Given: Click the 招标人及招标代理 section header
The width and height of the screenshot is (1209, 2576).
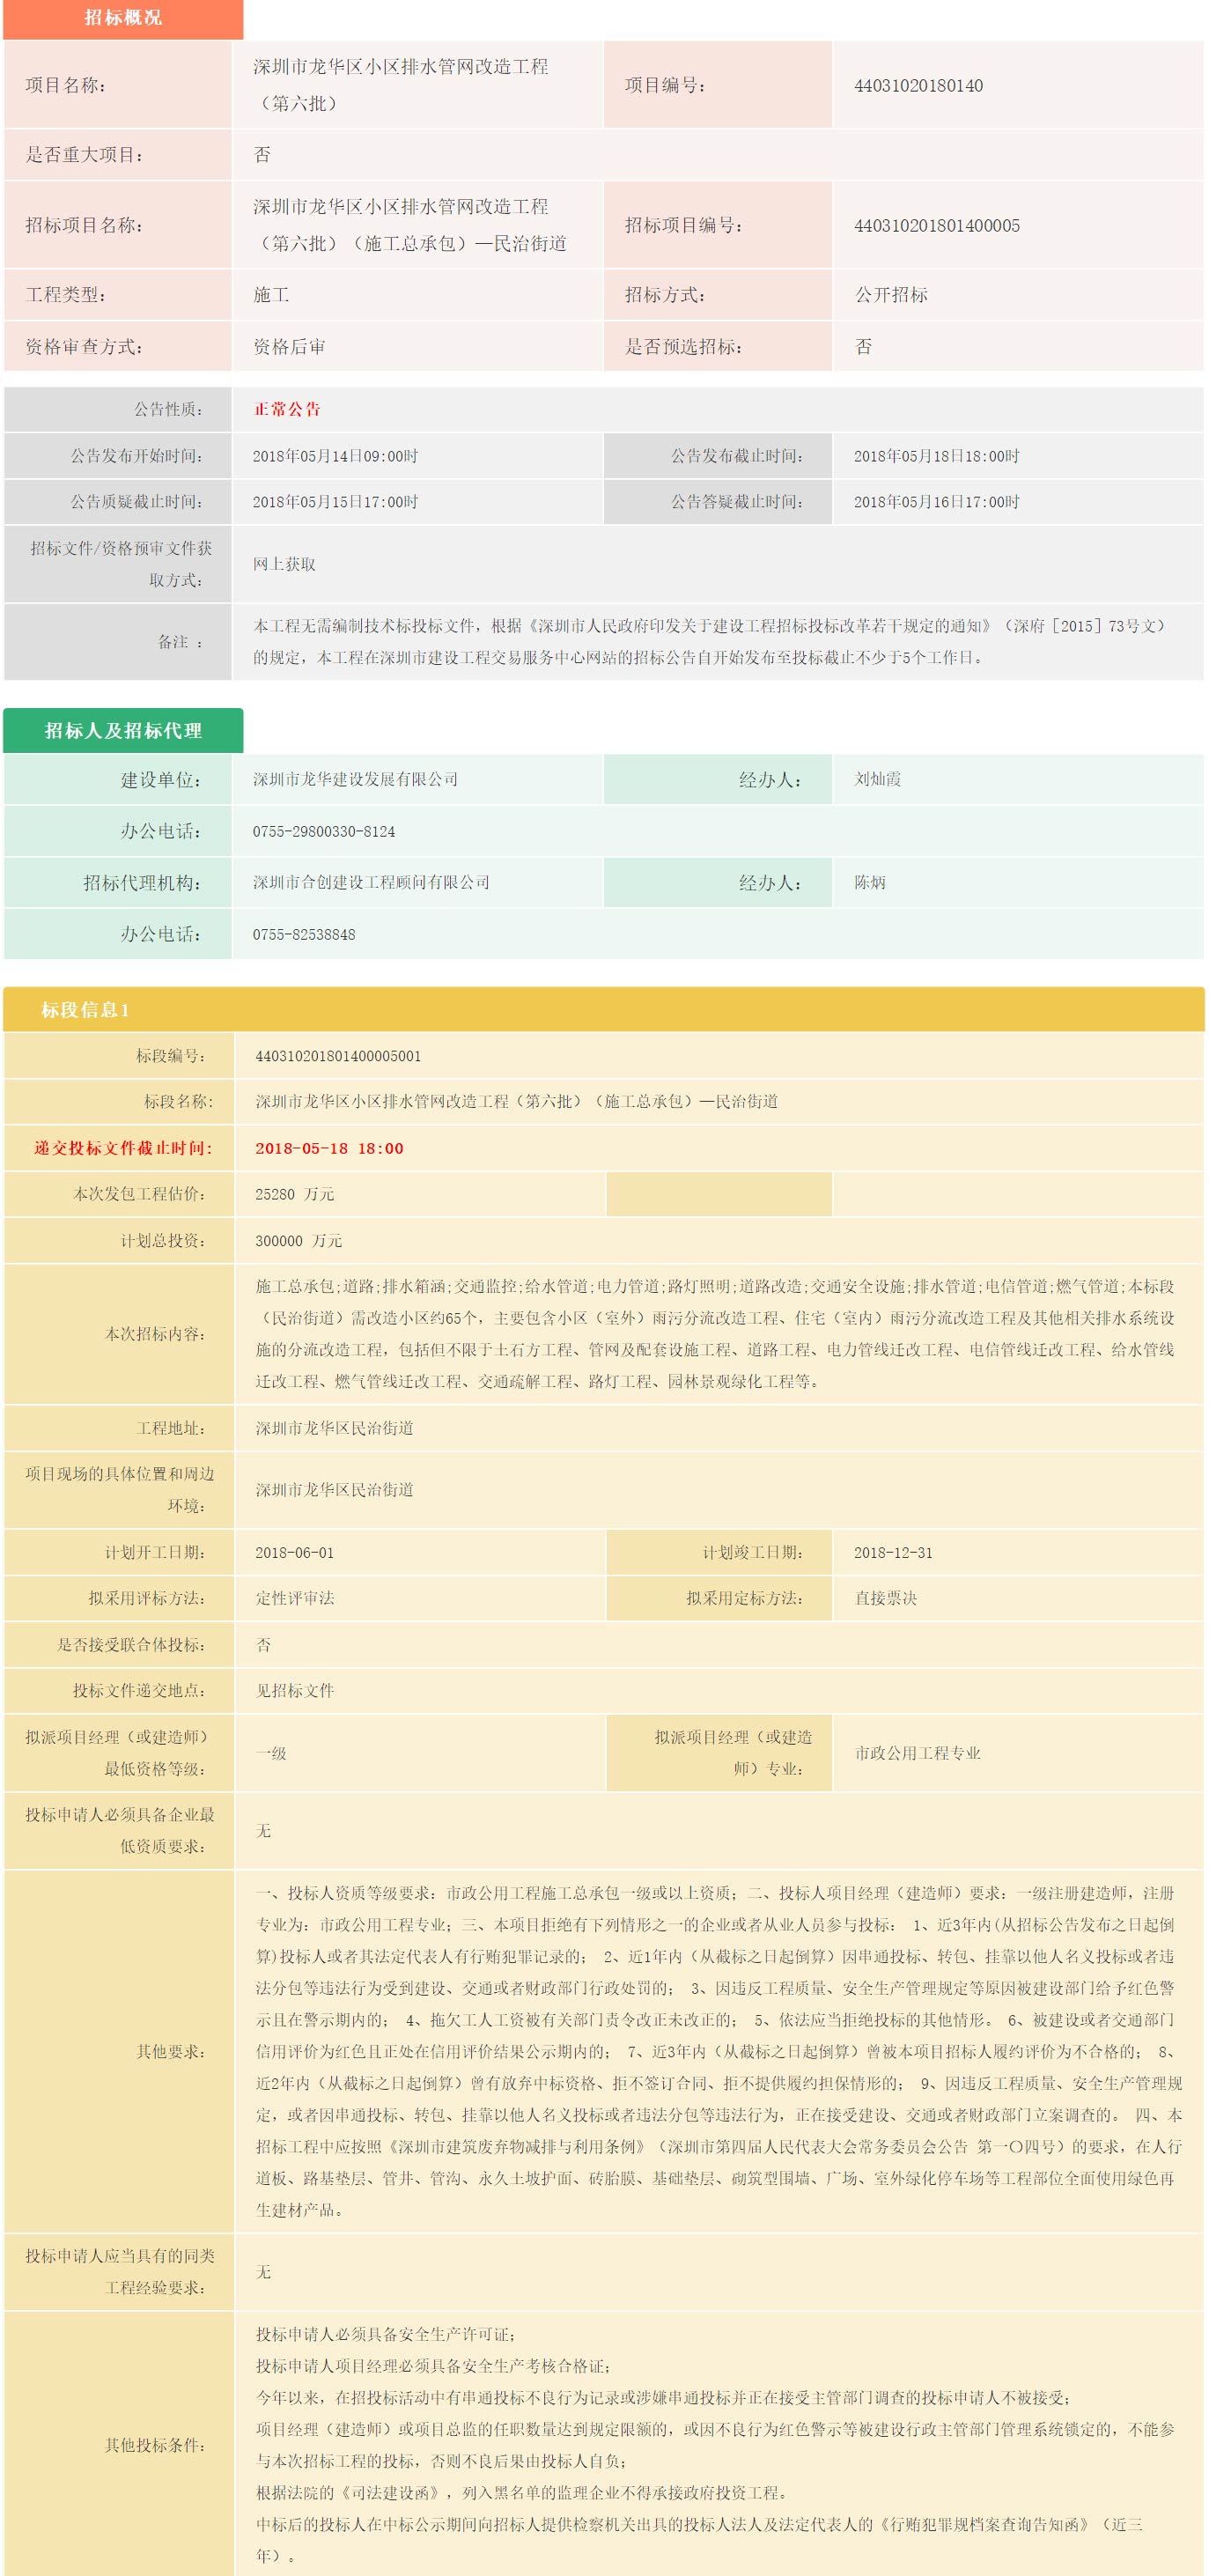Looking at the screenshot, I should (123, 731).
